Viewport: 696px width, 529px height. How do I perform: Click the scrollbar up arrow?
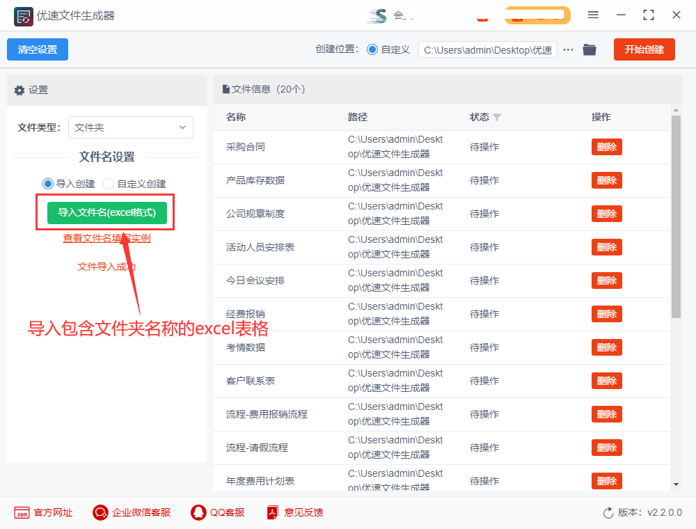[x=676, y=109]
